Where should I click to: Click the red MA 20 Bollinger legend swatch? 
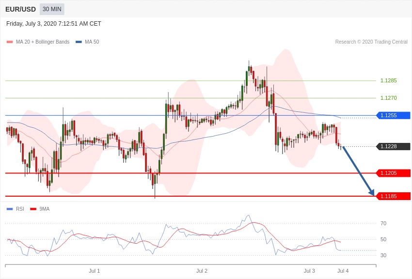pyautogui.click(x=10, y=42)
